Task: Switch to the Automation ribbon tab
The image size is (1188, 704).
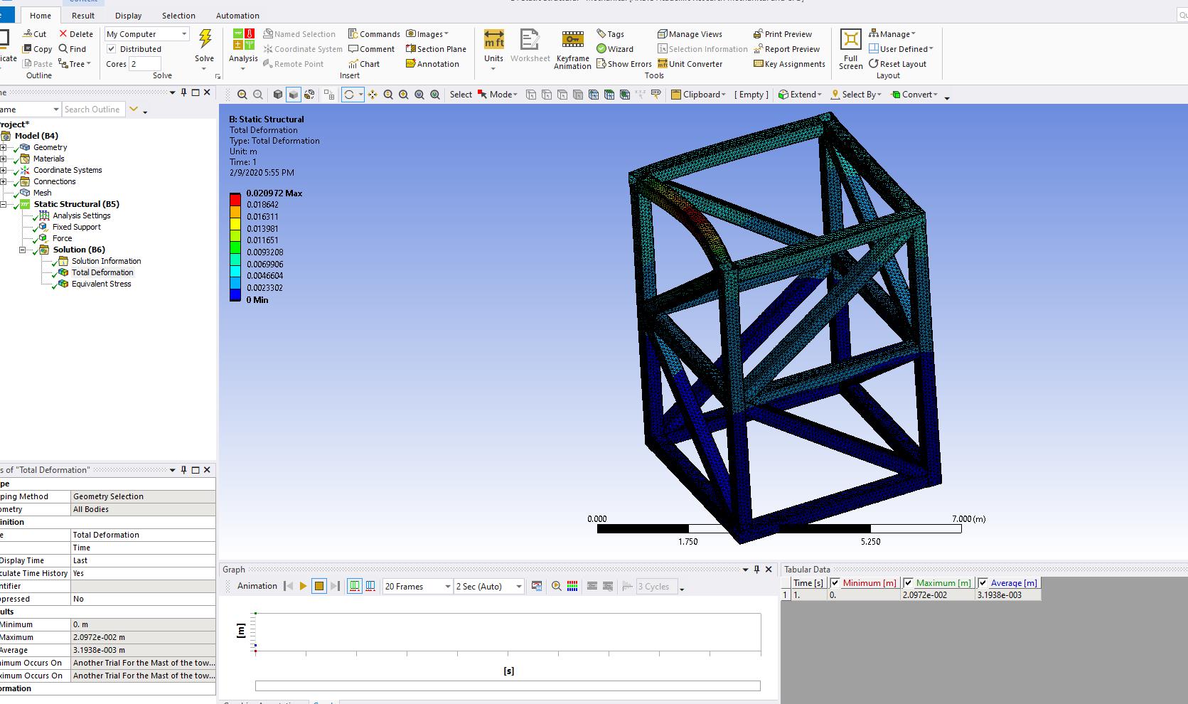Action: [x=237, y=16]
